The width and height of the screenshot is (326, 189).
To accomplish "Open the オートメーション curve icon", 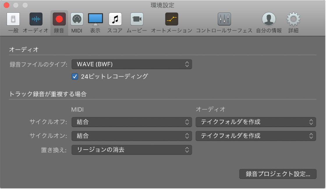I will (171, 19).
